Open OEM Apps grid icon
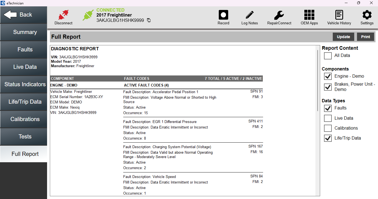Image resolution: width=378 pixels, height=199 pixels. (309, 15)
